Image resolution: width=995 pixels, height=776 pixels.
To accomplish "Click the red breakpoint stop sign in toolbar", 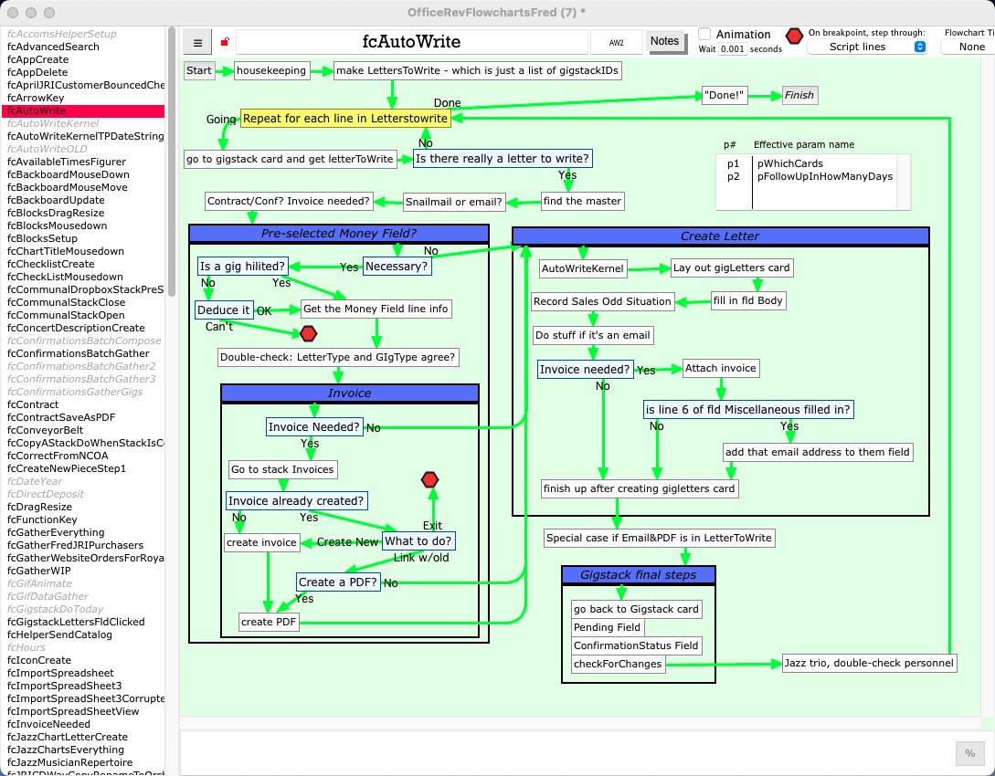I will [794, 36].
